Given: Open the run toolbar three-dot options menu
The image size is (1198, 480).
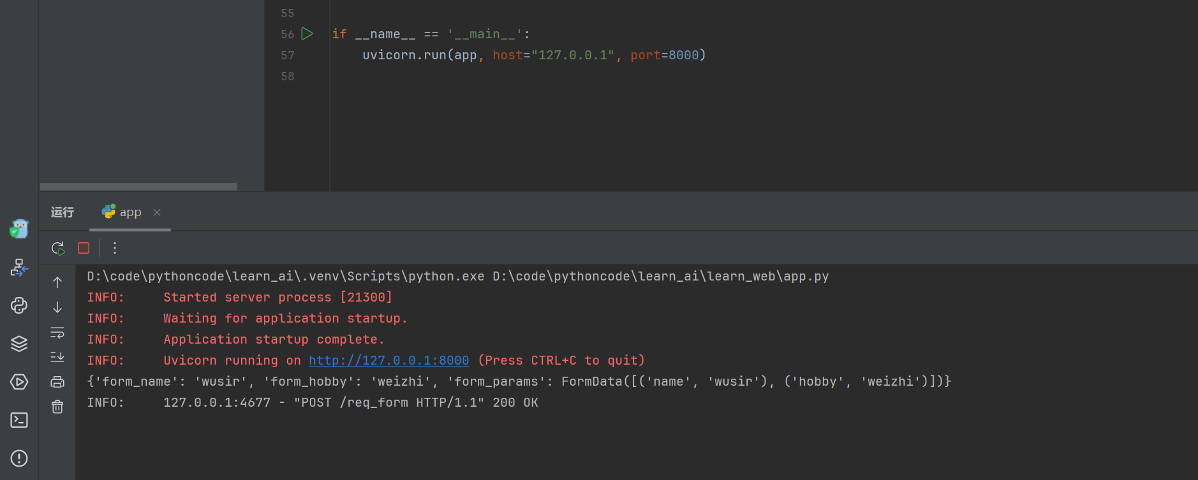Looking at the screenshot, I should [115, 248].
